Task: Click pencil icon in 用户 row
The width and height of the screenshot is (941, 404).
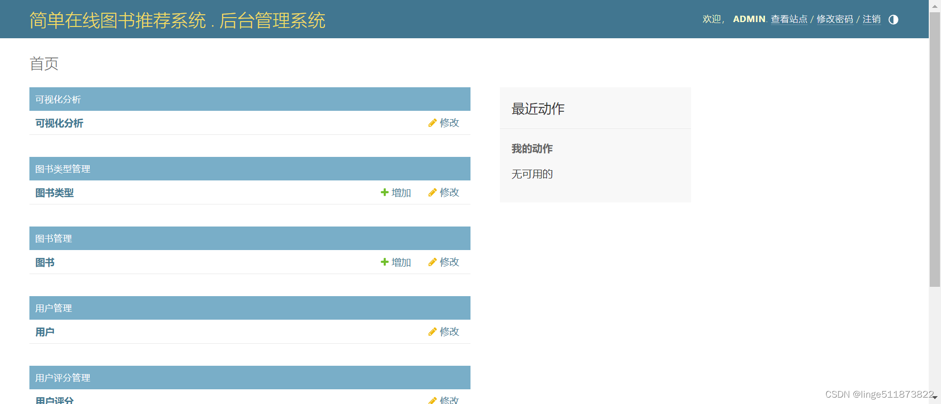Action: (x=432, y=331)
